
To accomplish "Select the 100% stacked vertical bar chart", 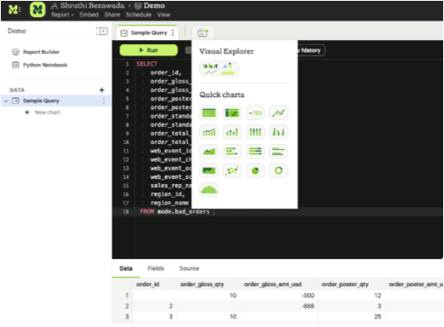I will 255,132.
